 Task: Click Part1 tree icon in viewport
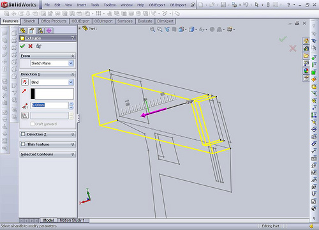(85, 28)
